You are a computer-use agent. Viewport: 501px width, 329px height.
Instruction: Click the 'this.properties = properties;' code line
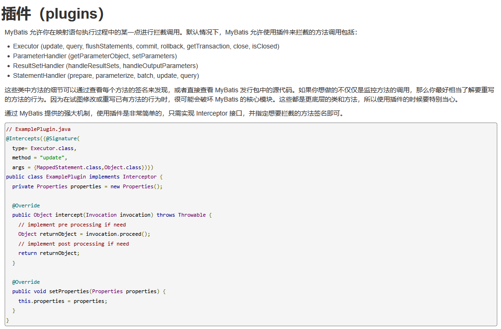[x=62, y=301]
